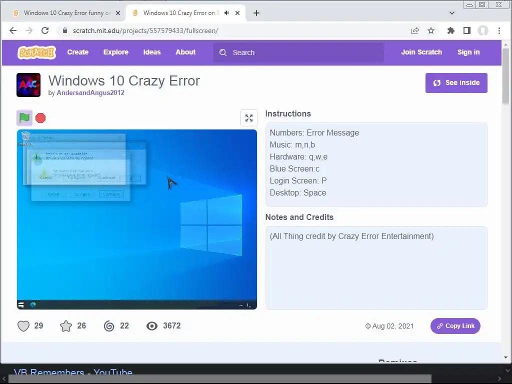This screenshot has height=384, width=512.
Task: Click the Instructions heading
Action: [288, 113]
